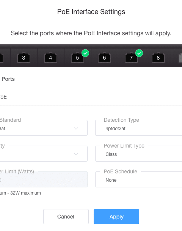Select port 4 icon
Viewport: 182px width, 231px height.
(50, 58)
